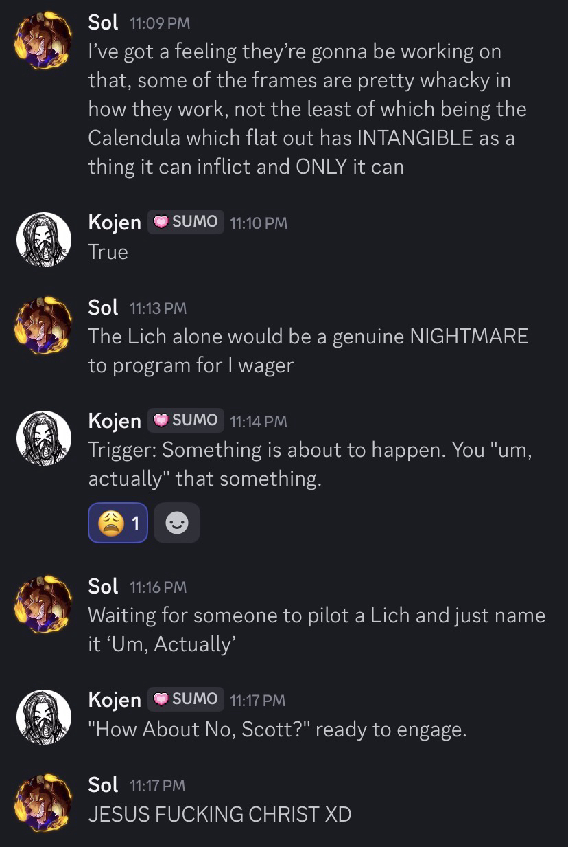Tap Kojen's avatar next to the "True" message
Screen dimensions: 568x847
pos(44,239)
